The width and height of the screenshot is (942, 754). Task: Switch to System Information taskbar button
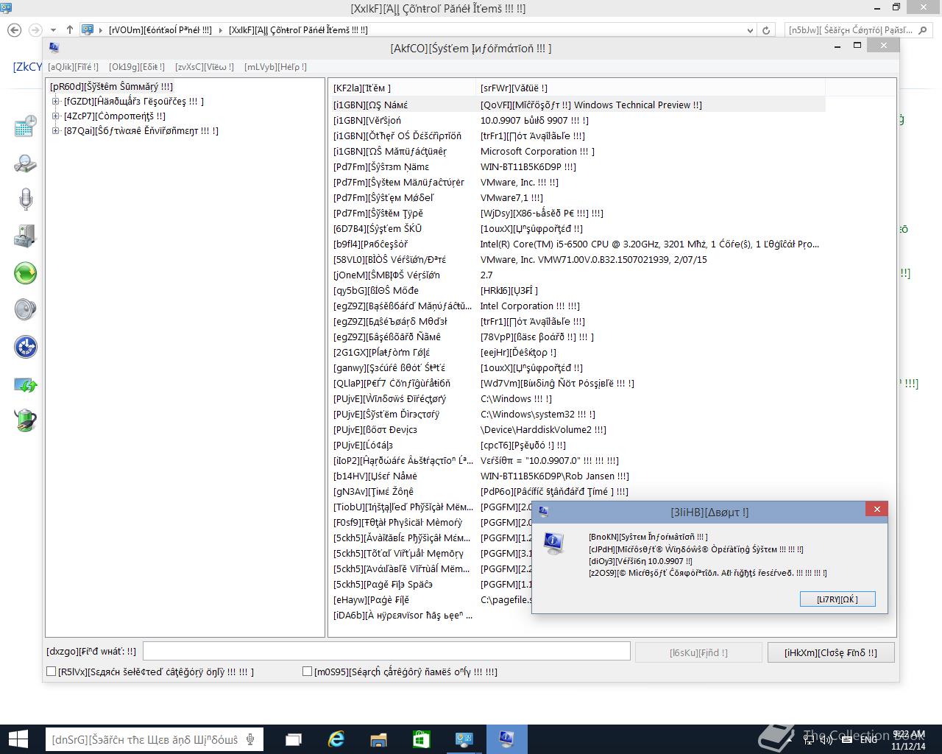(x=507, y=739)
